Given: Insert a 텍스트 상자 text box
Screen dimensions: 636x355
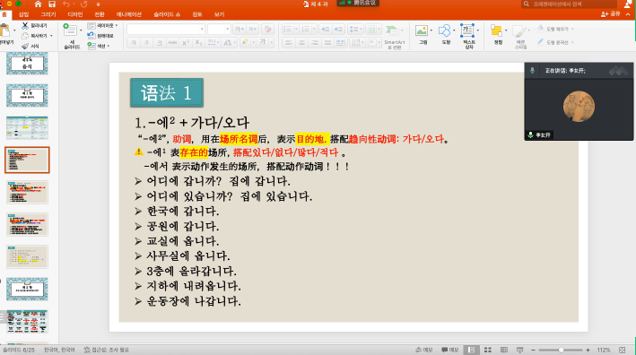Looking at the screenshot, I should point(469,37).
